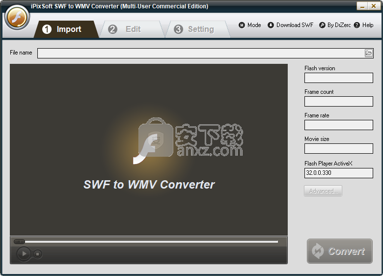This screenshot has width=383, height=276.
Task: Play the SWF preview
Action: coord(24,254)
